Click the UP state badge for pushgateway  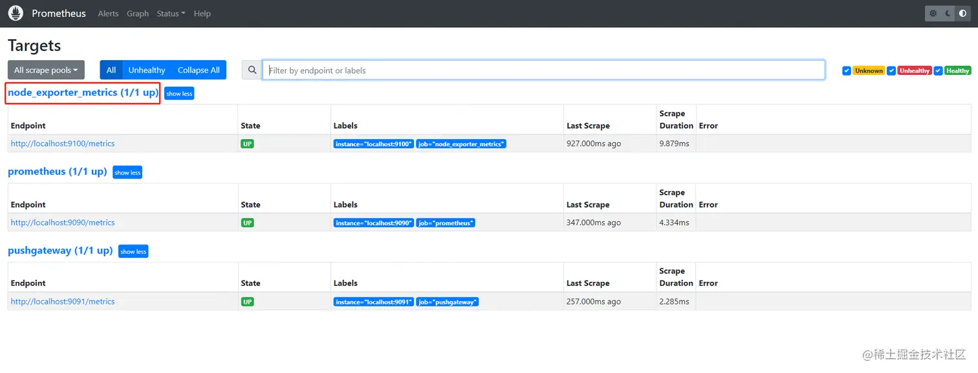[x=247, y=301]
